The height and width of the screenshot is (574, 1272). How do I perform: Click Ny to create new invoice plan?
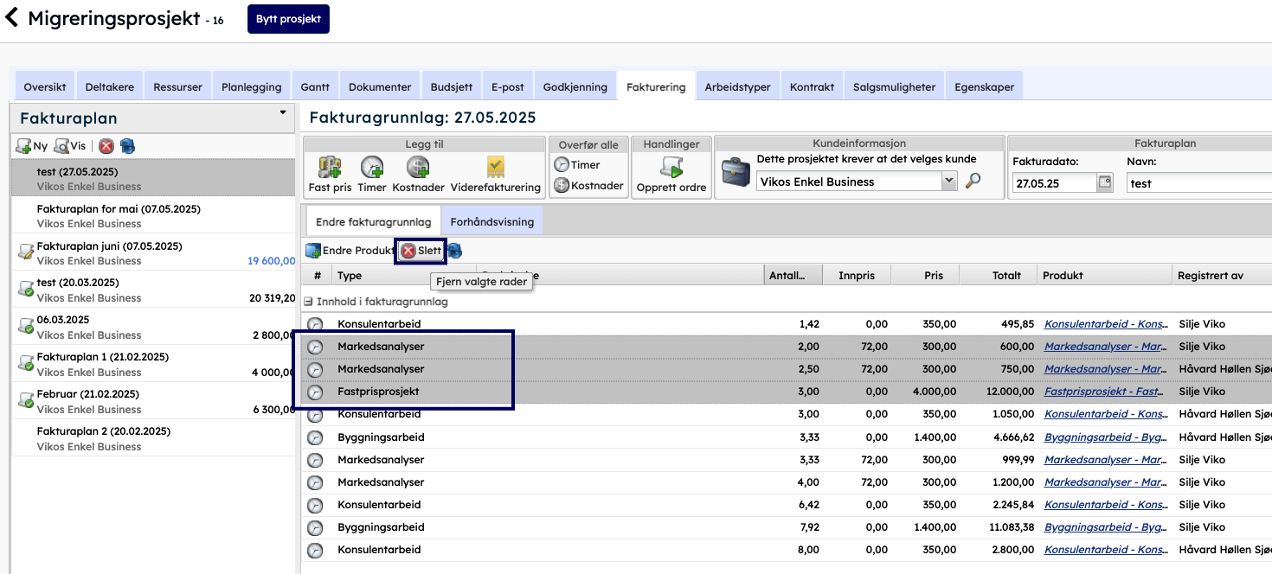pyautogui.click(x=32, y=146)
